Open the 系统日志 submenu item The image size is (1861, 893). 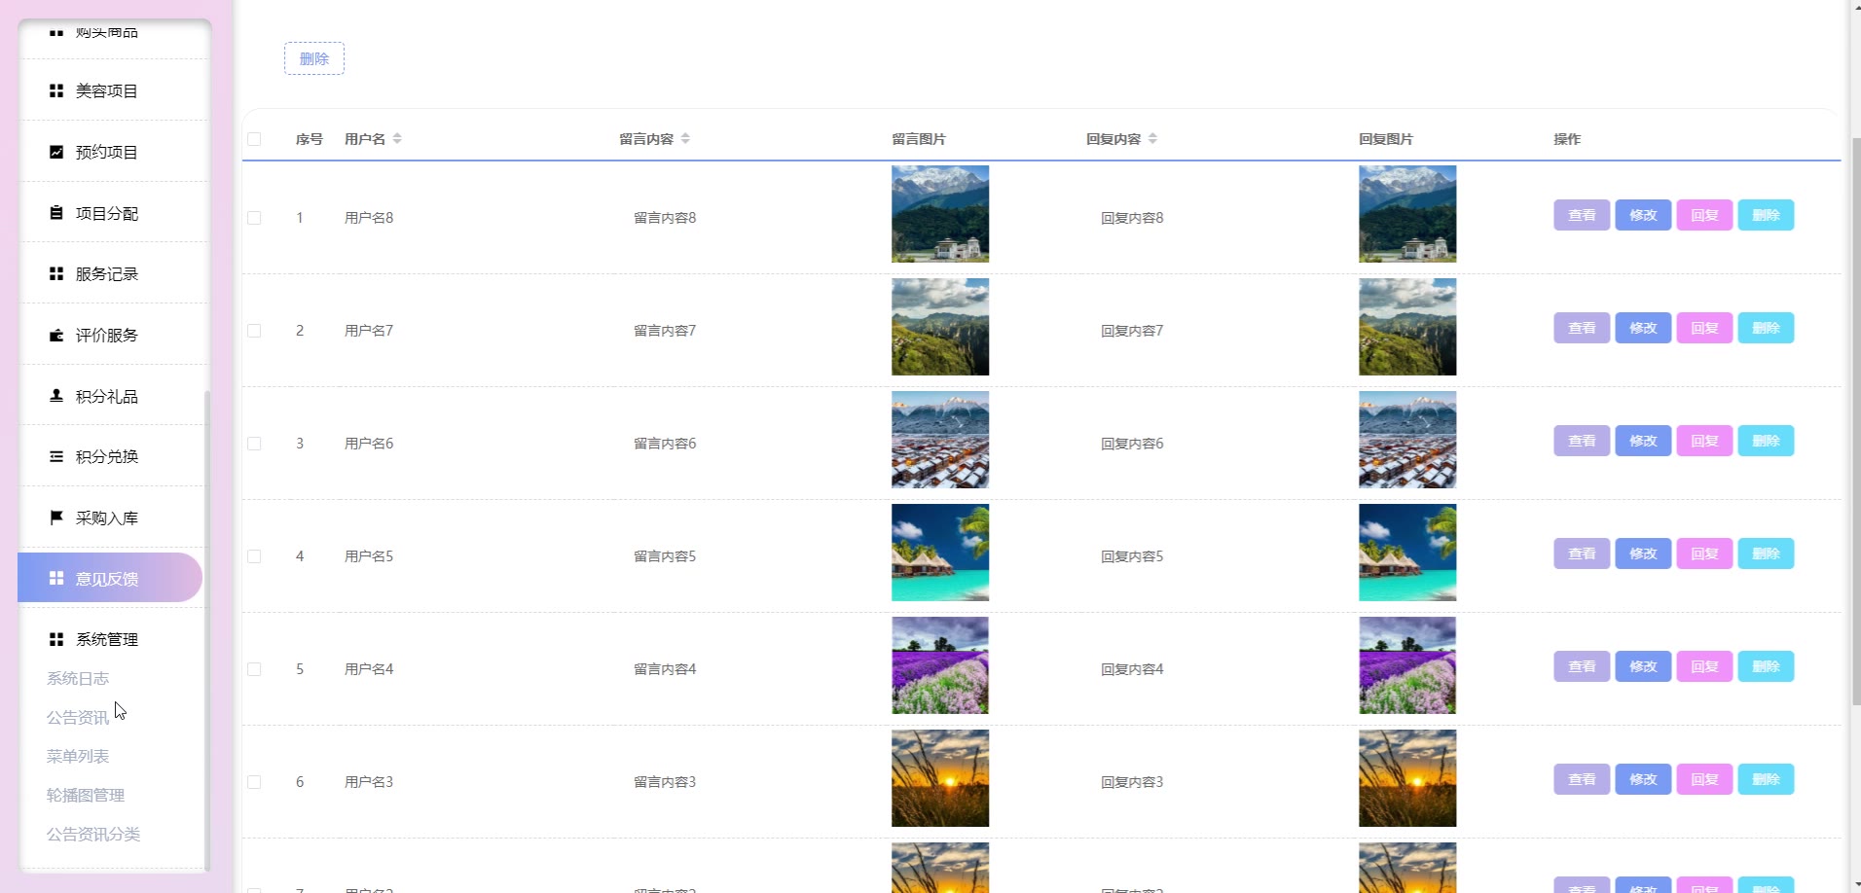[78, 678]
